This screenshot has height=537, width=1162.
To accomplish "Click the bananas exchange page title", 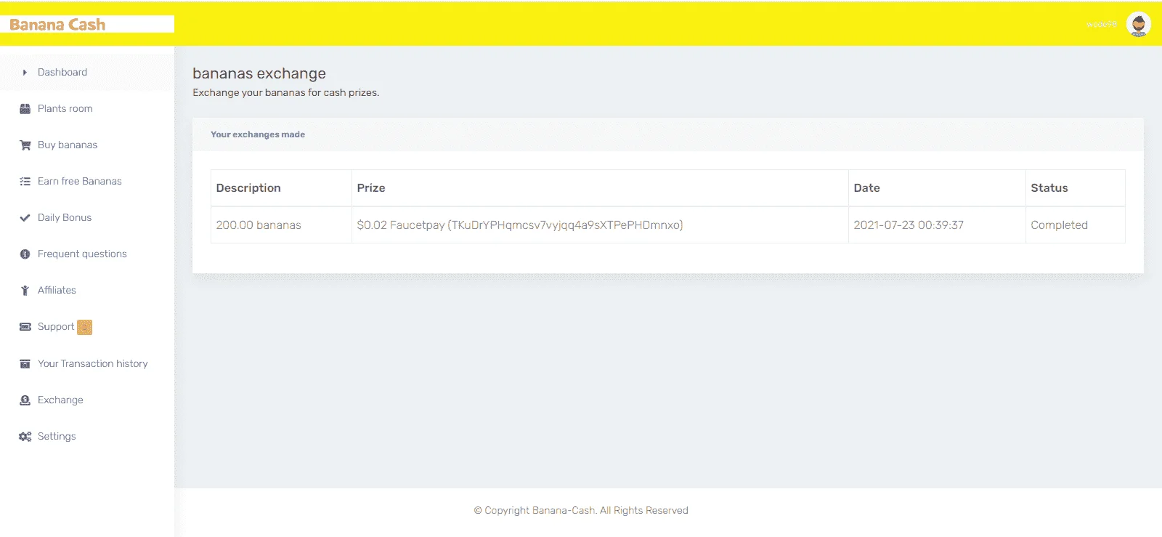I will 259,73.
